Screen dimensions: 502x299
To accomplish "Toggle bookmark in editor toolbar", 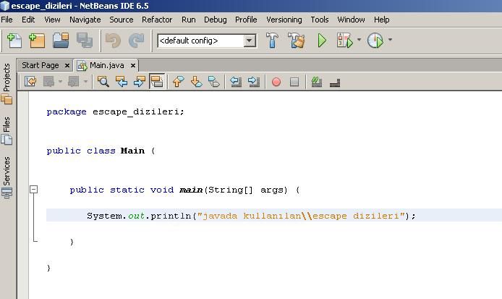I will click(214, 82).
